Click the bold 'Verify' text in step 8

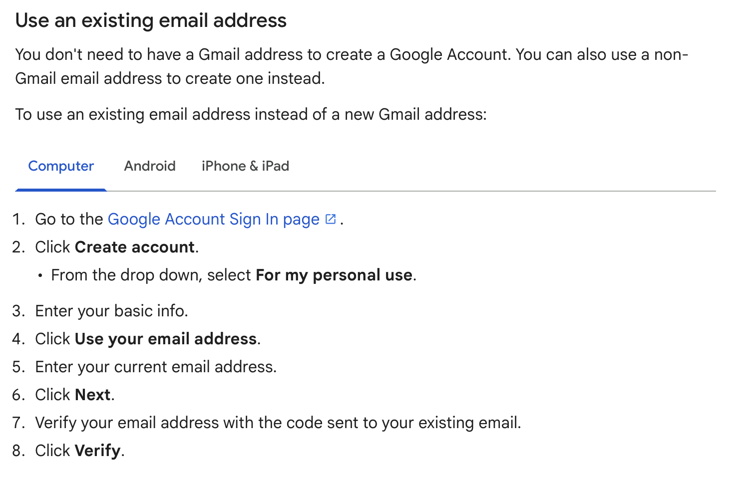point(98,451)
